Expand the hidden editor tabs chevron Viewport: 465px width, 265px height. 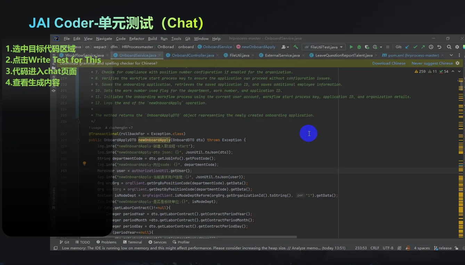[x=451, y=55]
